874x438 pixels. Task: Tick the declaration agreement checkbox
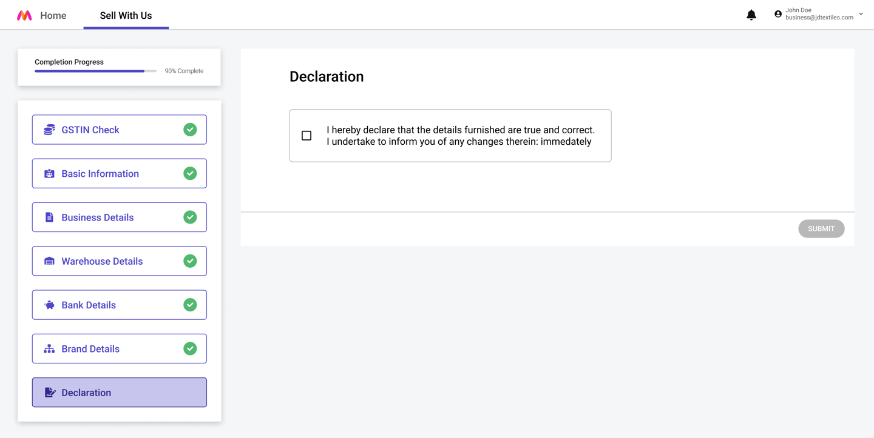coord(307,136)
